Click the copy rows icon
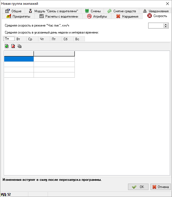Screen dimensions: 172x197 19,46
